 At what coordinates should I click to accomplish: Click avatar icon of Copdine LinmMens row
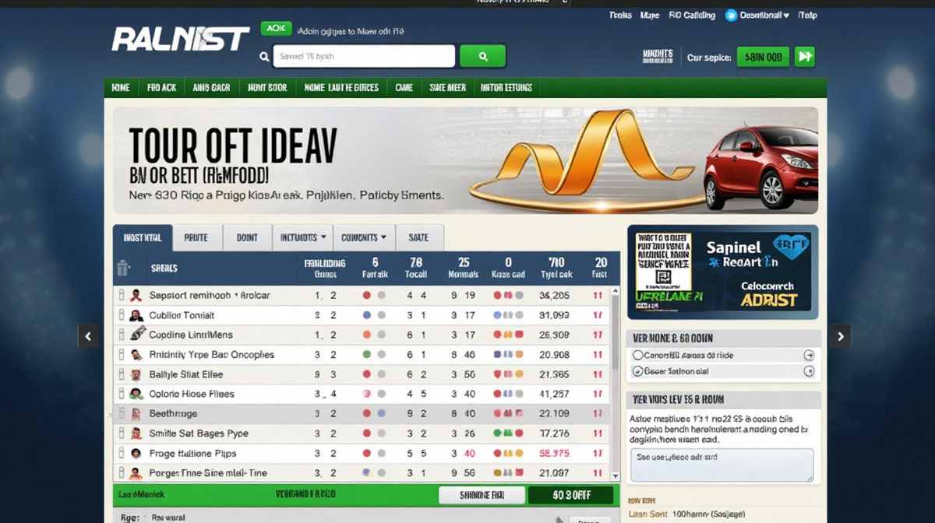(x=137, y=334)
